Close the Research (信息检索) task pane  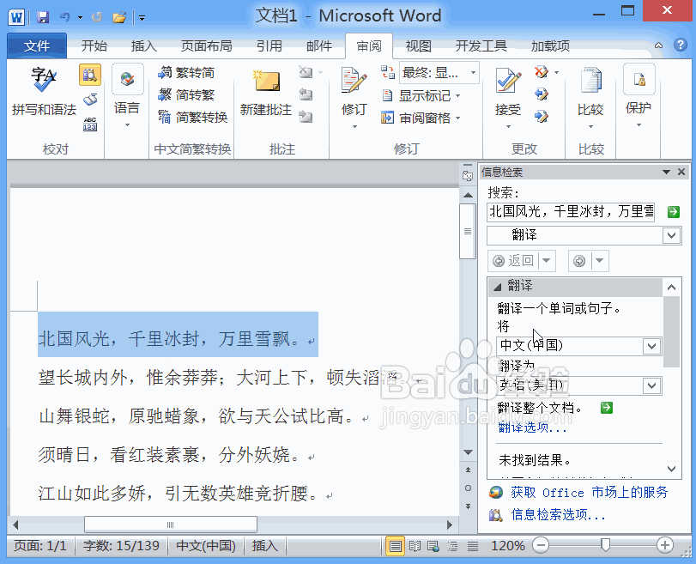click(681, 172)
